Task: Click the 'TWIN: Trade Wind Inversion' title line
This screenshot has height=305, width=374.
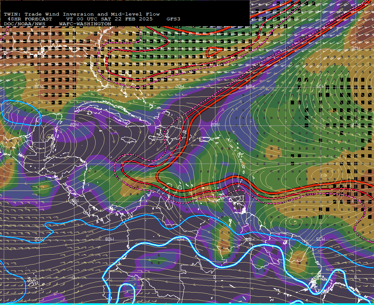Action: click(82, 14)
